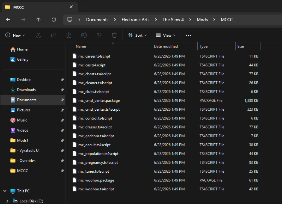Click the Paste clipboard icon
282x204 pixels.
point(69,35)
